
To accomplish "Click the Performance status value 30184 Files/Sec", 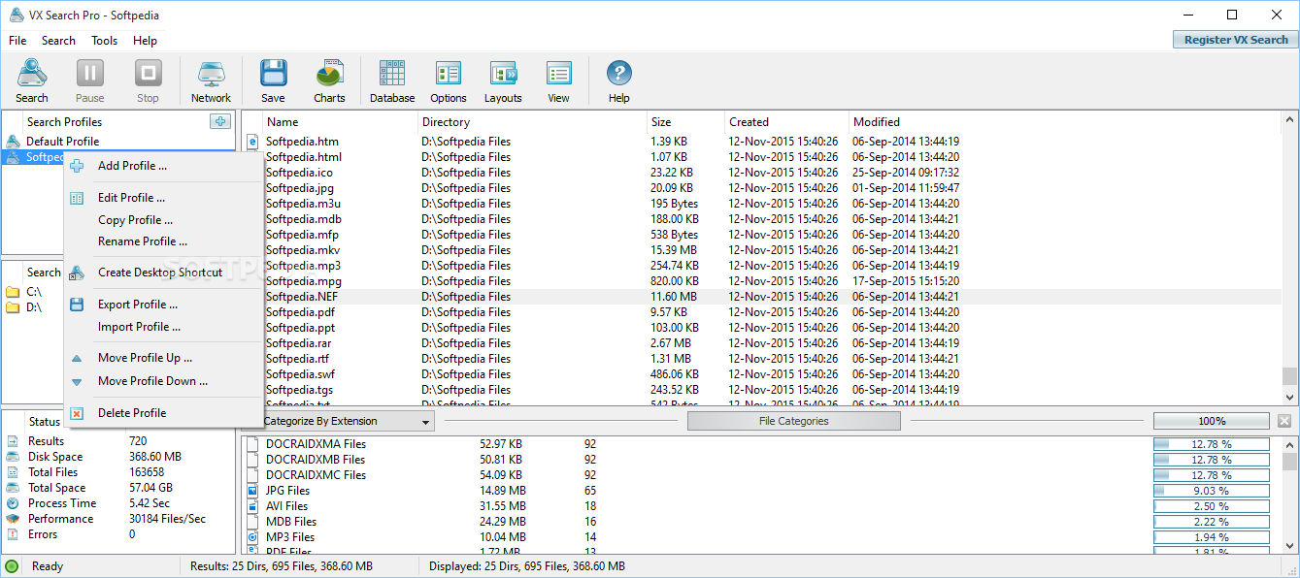I will 167,519.
